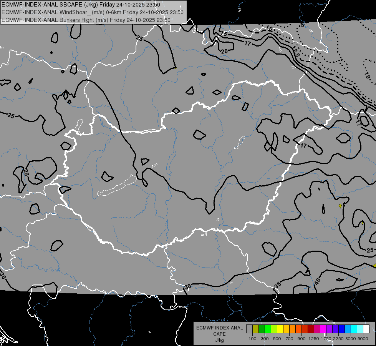Image resolution: width=376 pixels, height=346 pixels.
Task: Select the pure blue legend swatch
Action: point(342,329)
